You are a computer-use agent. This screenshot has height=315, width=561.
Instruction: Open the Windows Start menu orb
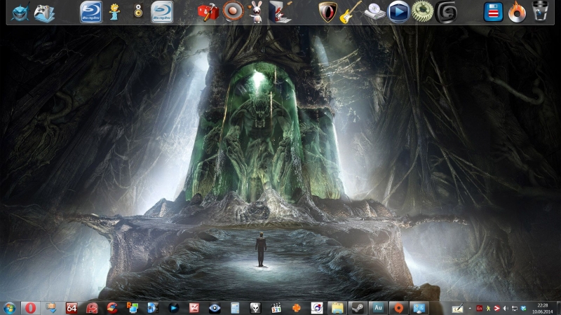click(x=9, y=308)
